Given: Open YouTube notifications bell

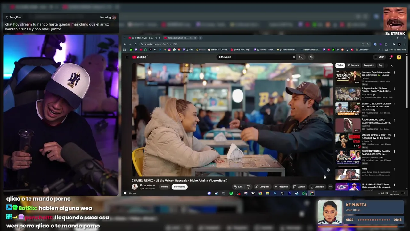Looking at the screenshot, I should coord(390,57).
